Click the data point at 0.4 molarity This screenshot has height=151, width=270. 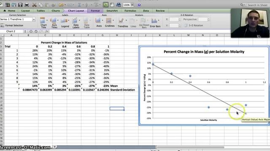coord(190,76)
